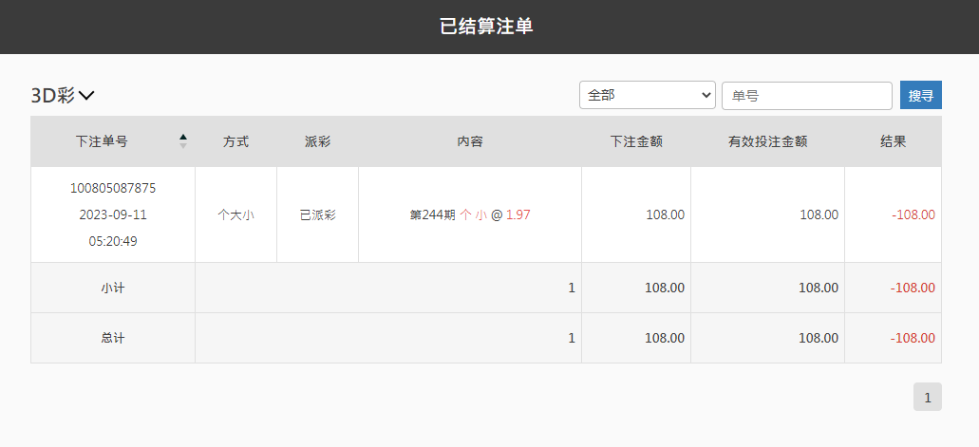The height and width of the screenshot is (447, 979).
Task: Click the 单号 search input field
Action: click(x=806, y=96)
